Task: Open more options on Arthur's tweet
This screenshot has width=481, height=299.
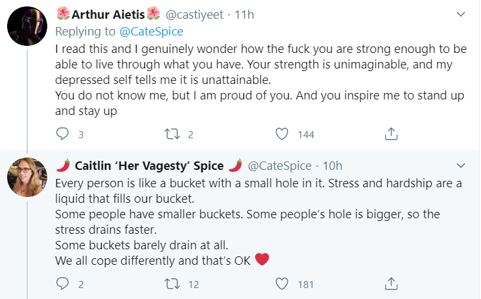Action: tap(462, 14)
